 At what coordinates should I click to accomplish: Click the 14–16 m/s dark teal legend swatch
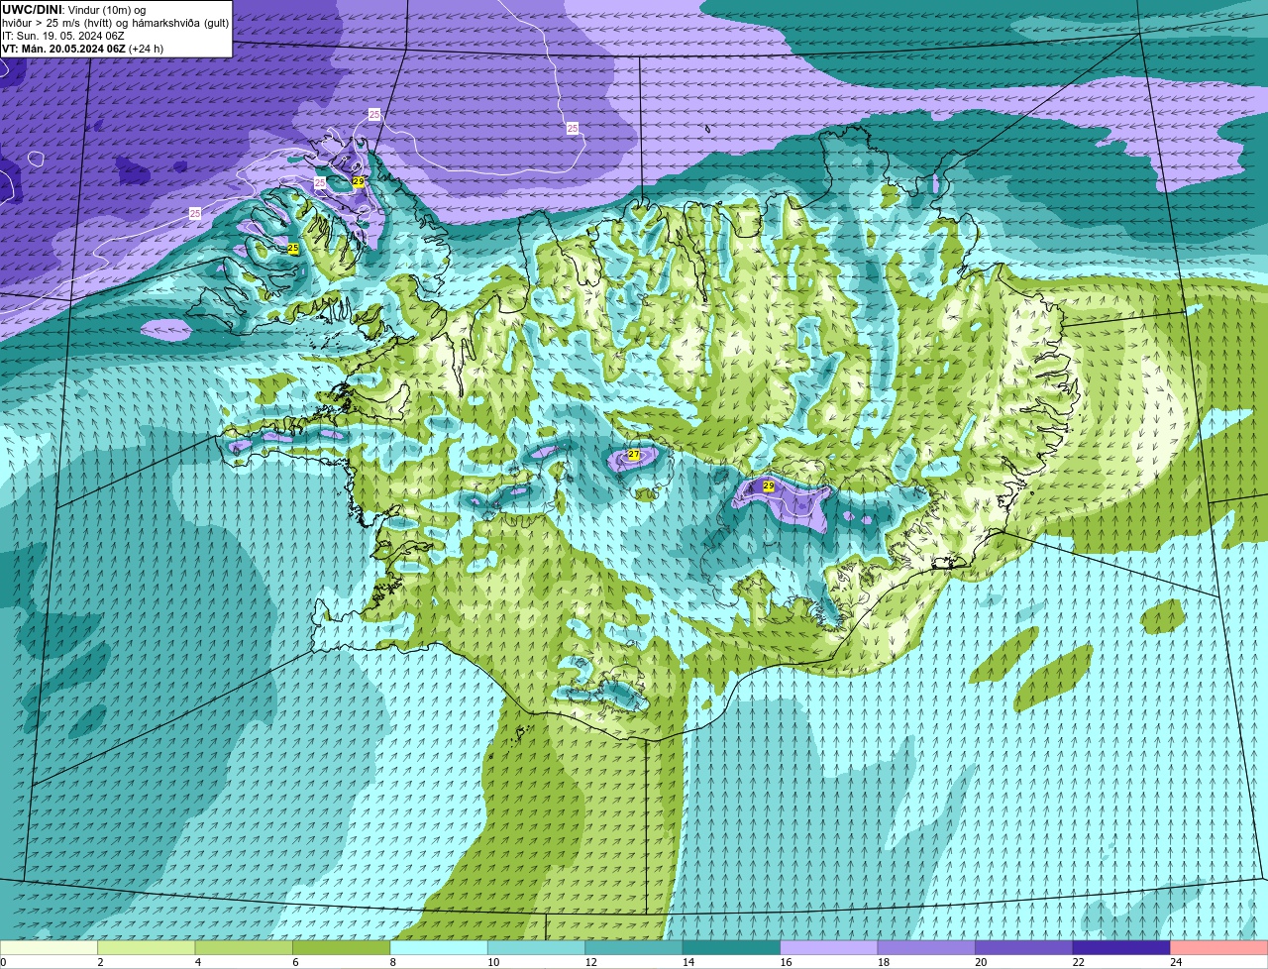tap(731, 948)
